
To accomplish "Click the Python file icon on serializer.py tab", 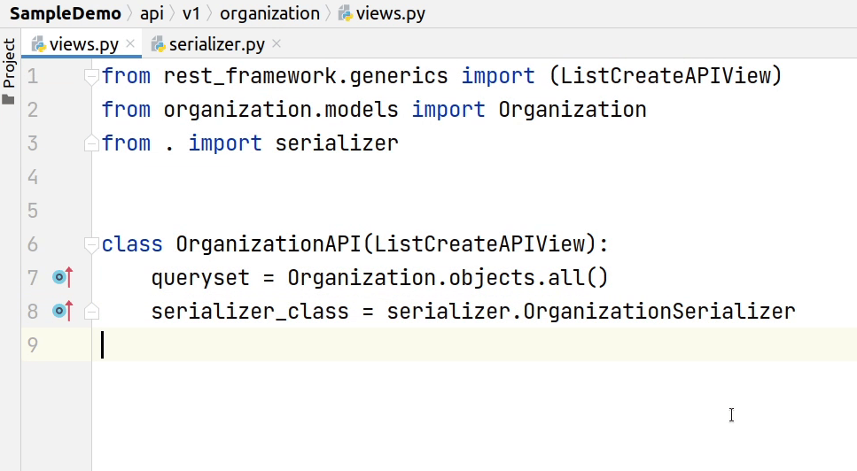I will coord(158,44).
